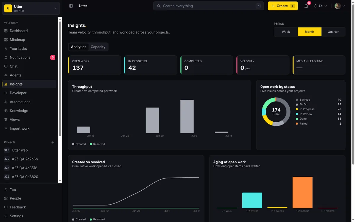Click the Backlog gray legend swatch
Screen dimensions: 355x222
[x=297, y=100]
